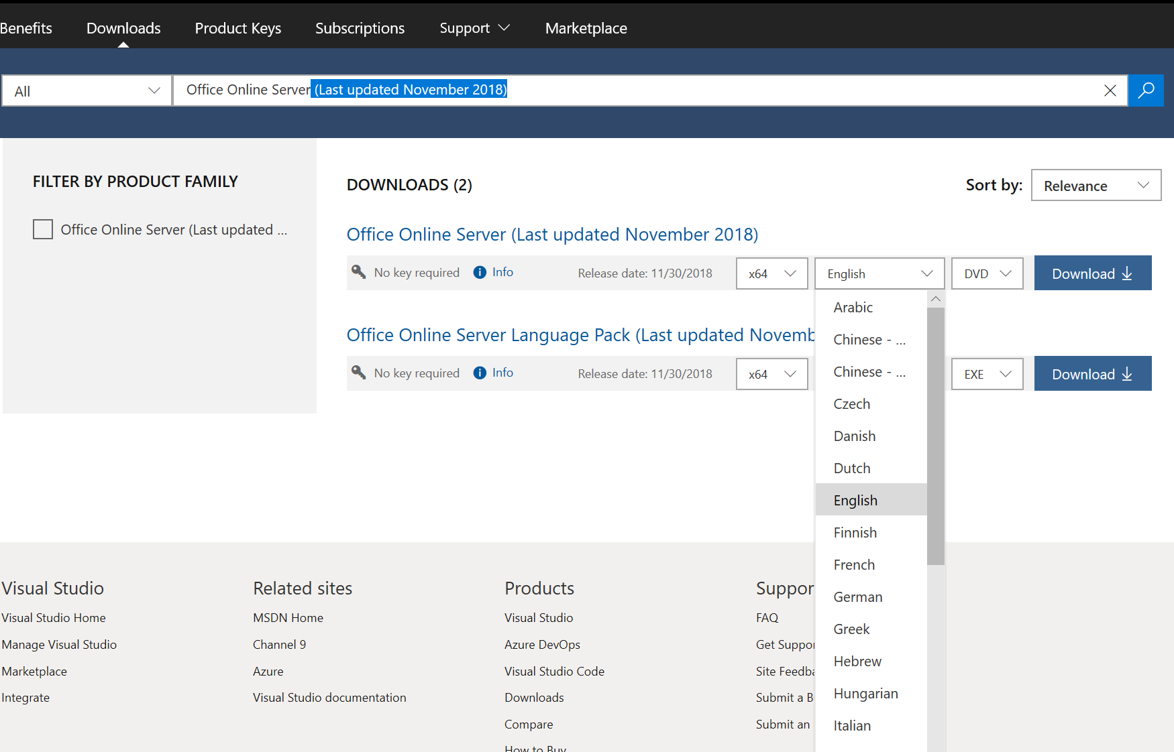Open FAQ support link
This screenshot has width=1174, height=752.
point(767,617)
